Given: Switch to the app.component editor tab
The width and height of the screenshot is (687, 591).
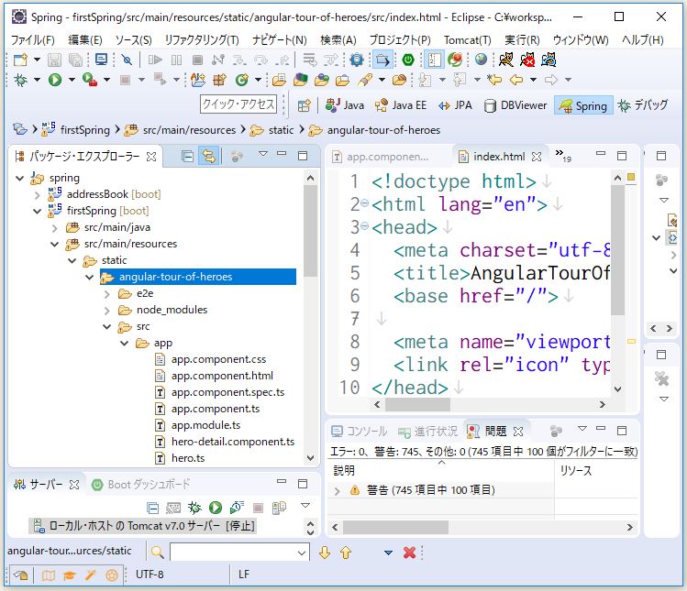Looking at the screenshot, I should pos(382,157).
